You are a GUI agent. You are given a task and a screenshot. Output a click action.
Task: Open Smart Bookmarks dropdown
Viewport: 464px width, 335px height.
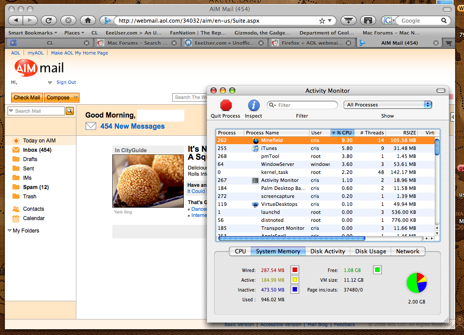[32, 33]
